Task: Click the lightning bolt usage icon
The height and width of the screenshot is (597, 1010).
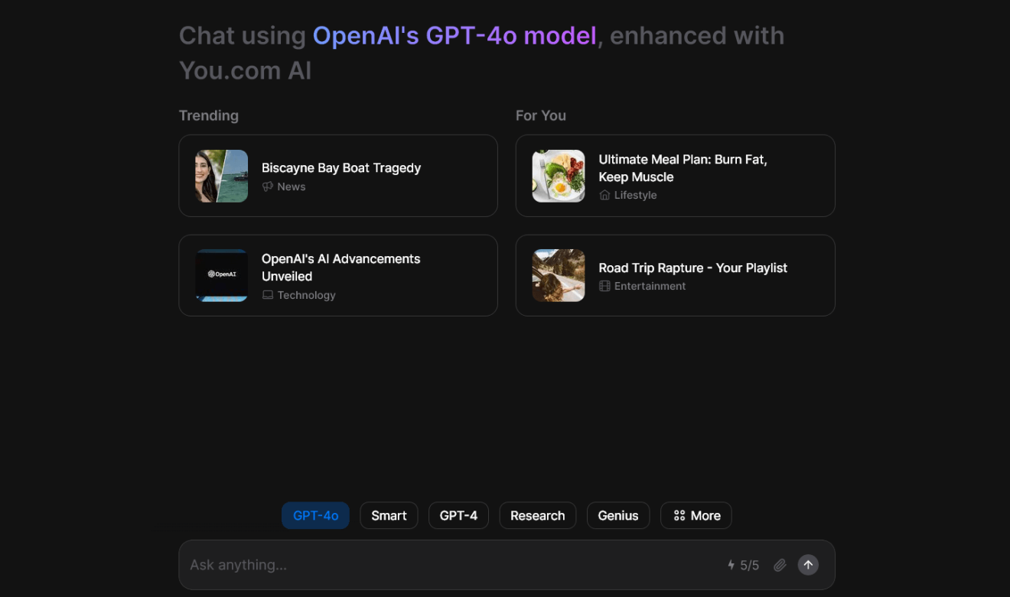Action: [x=730, y=564]
